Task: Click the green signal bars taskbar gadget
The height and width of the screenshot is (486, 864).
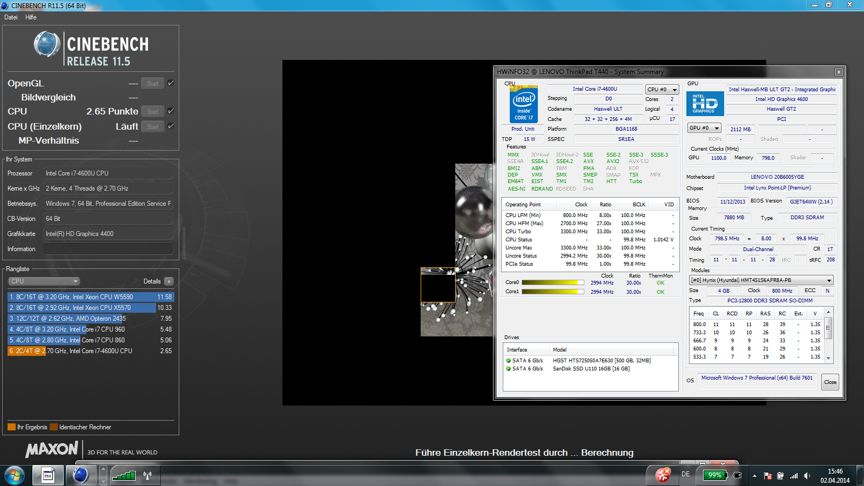Action: tap(124, 475)
